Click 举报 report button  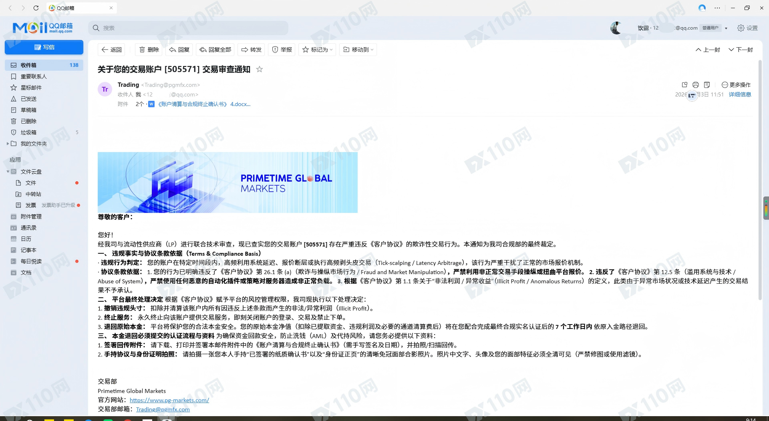[x=282, y=50]
